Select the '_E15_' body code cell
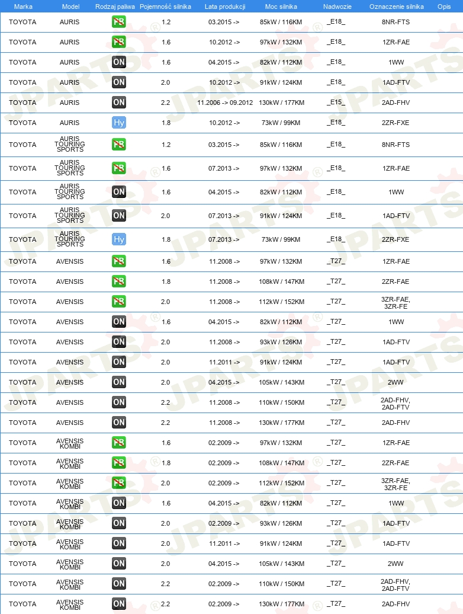Screen dimensions: 463x614 point(336,102)
